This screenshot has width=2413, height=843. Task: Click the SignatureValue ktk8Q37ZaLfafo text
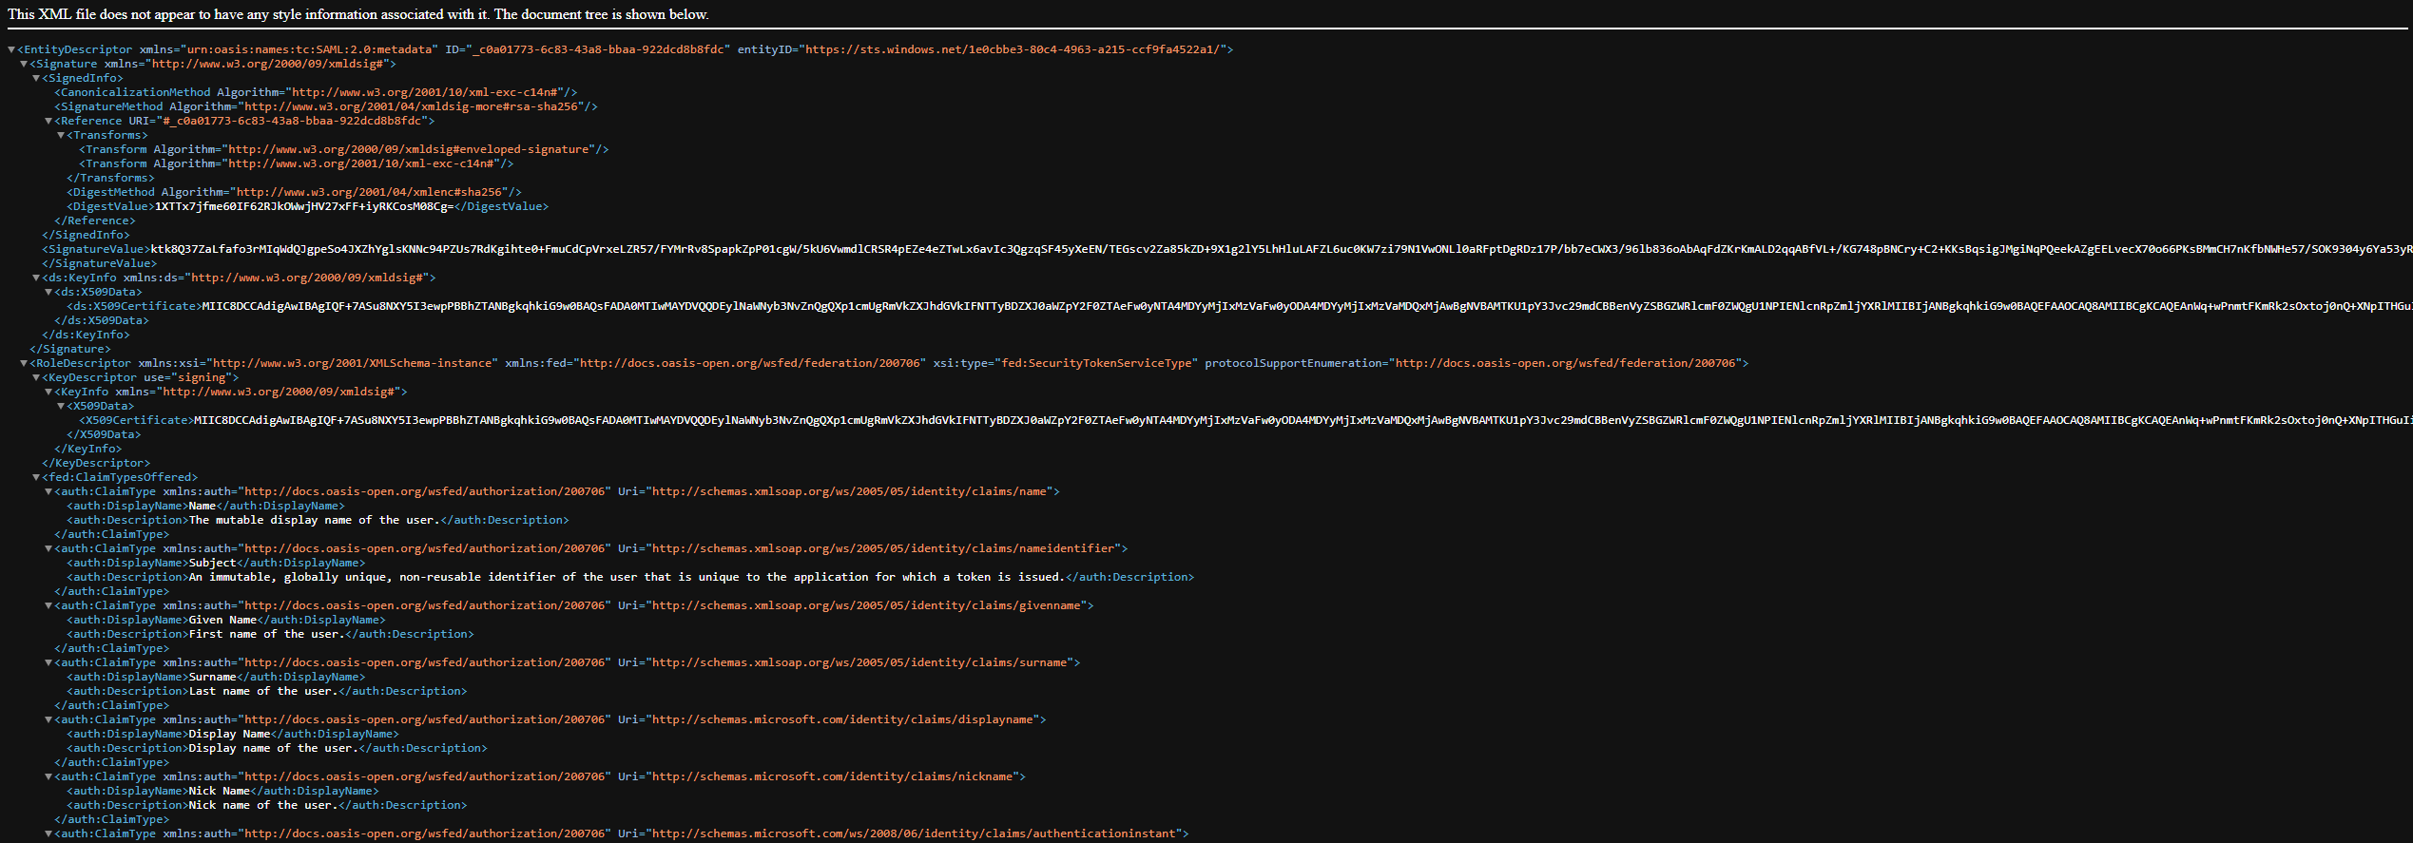(x=1282, y=249)
